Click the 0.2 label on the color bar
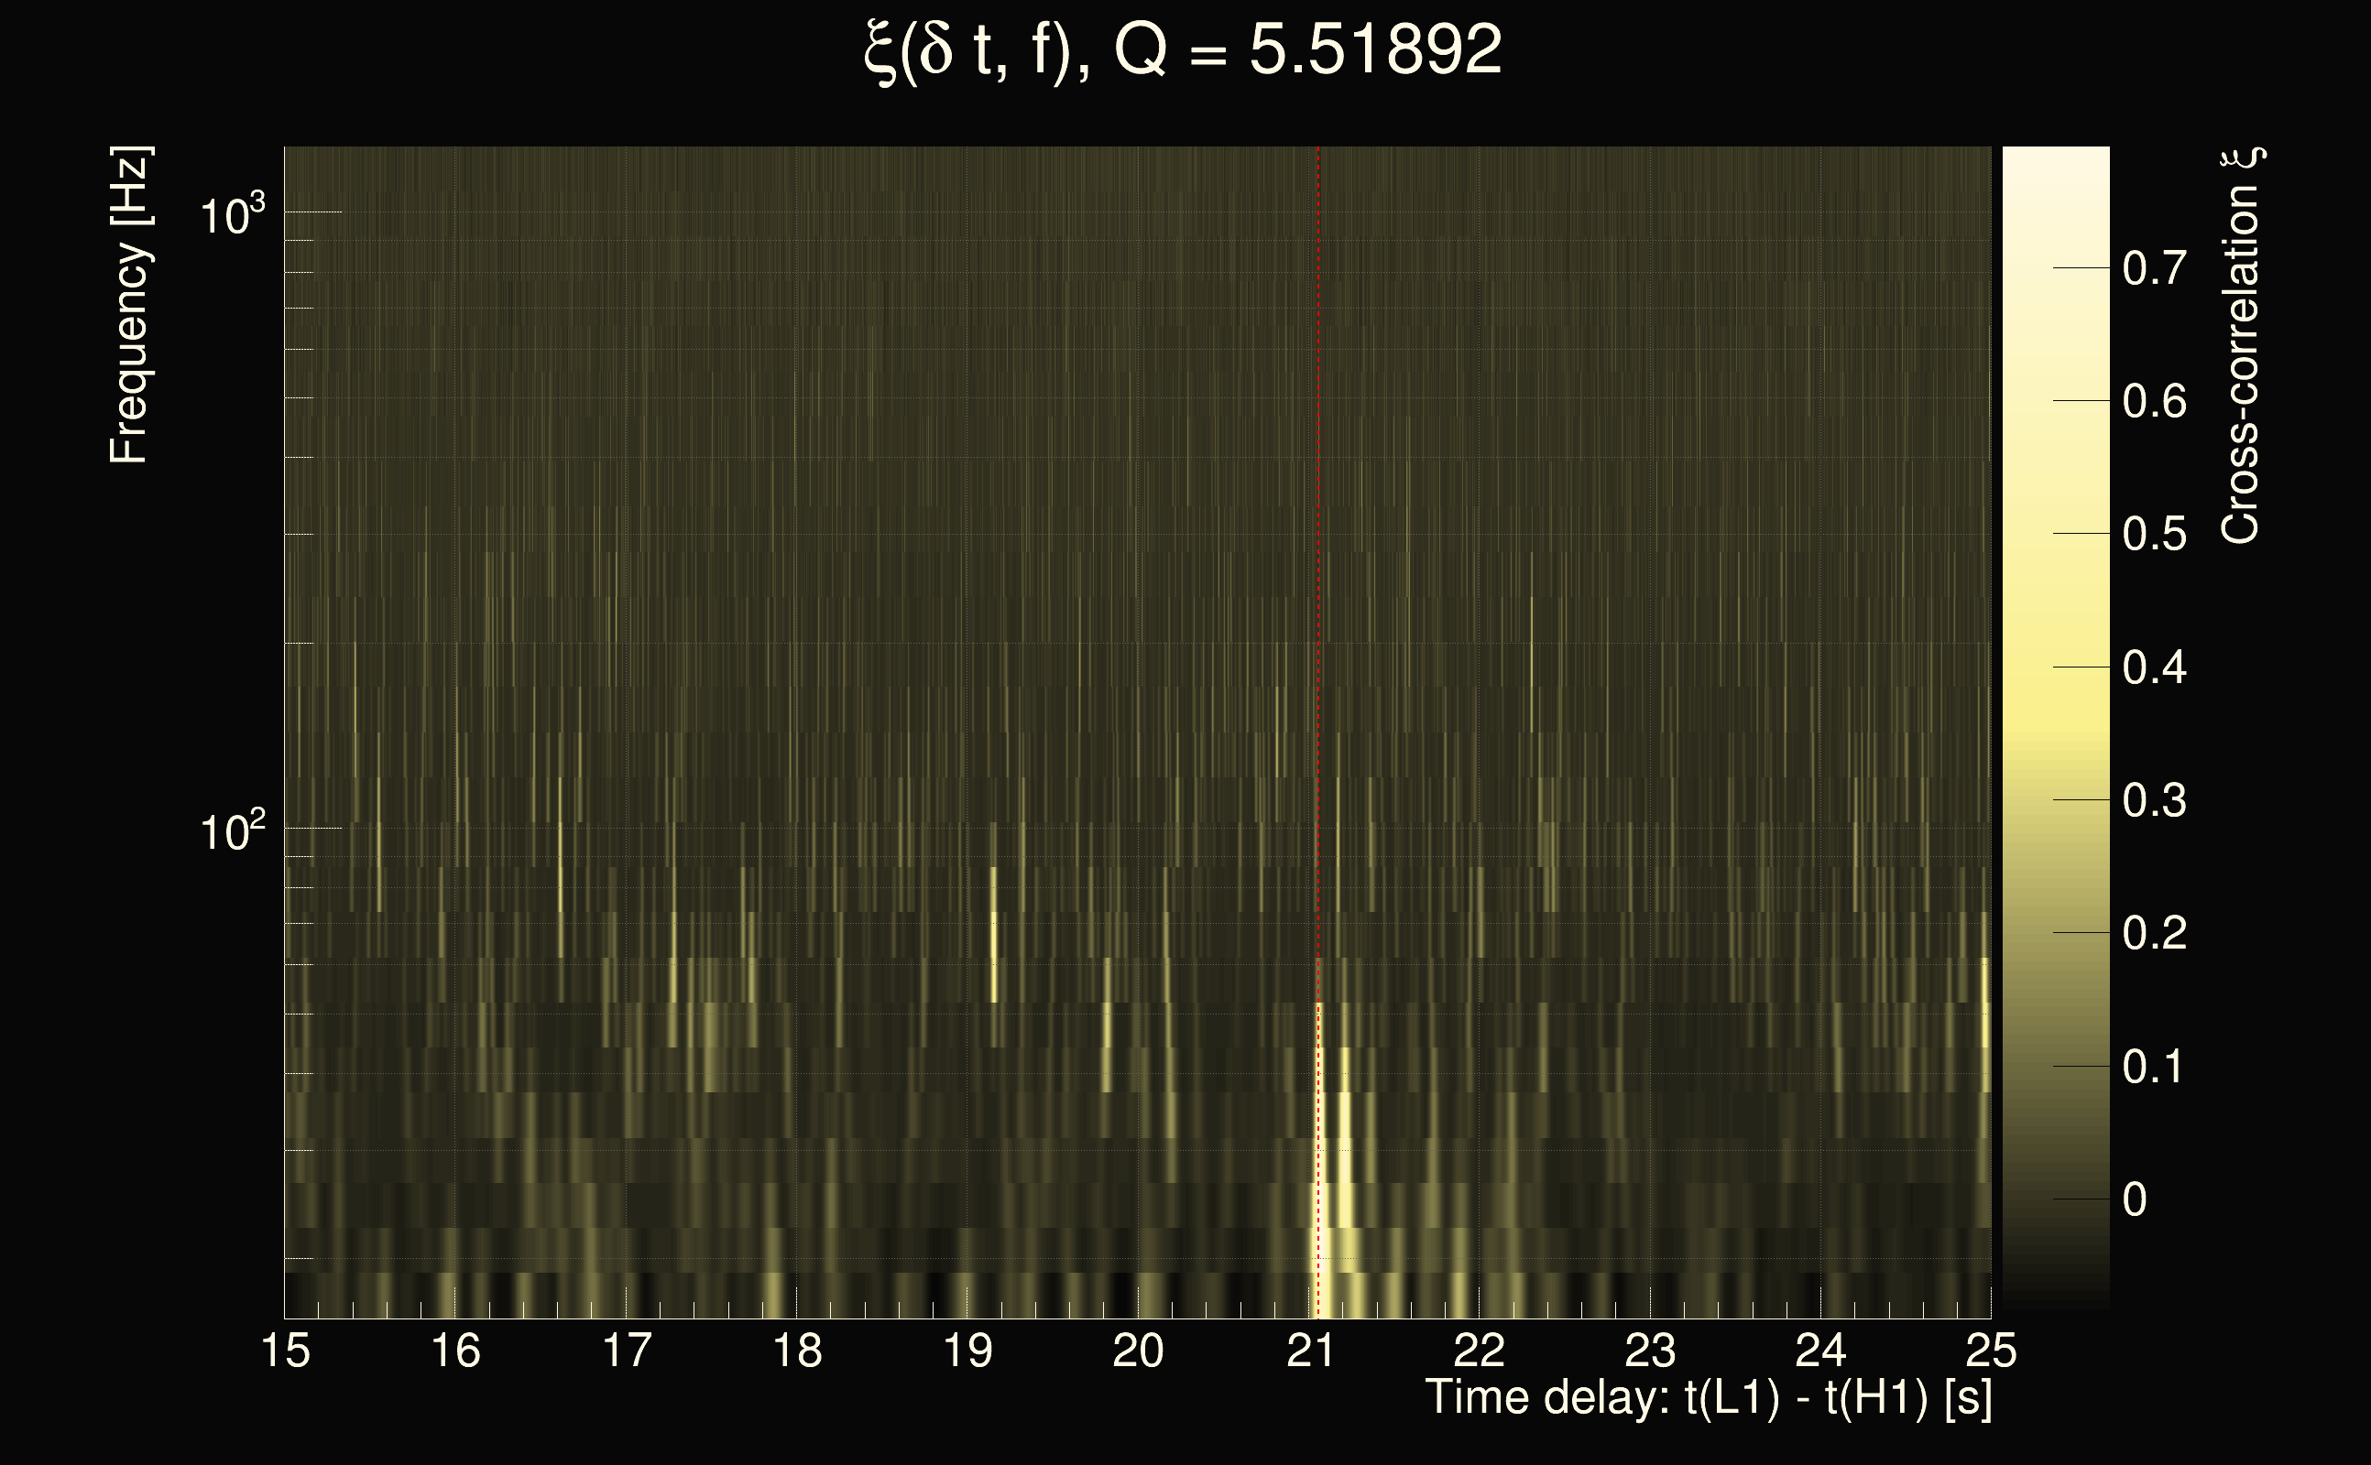2371x1465 pixels. coord(2154,934)
